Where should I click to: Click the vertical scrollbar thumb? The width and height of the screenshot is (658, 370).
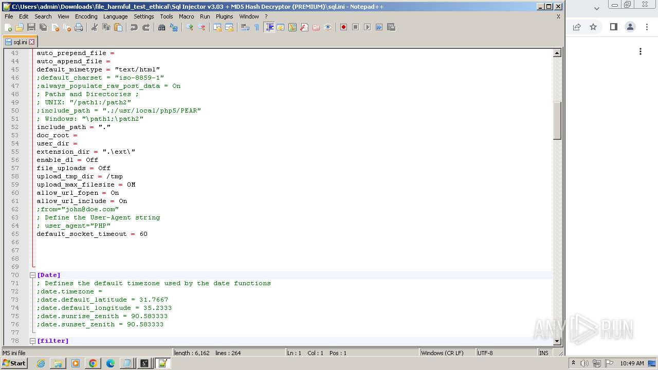point(557,121)
